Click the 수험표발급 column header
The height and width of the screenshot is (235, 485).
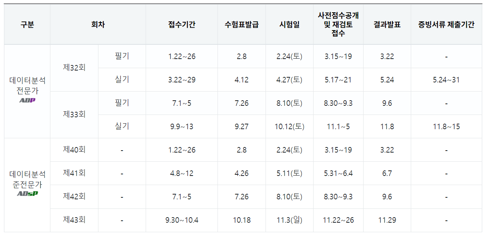[x=242, y=25]
